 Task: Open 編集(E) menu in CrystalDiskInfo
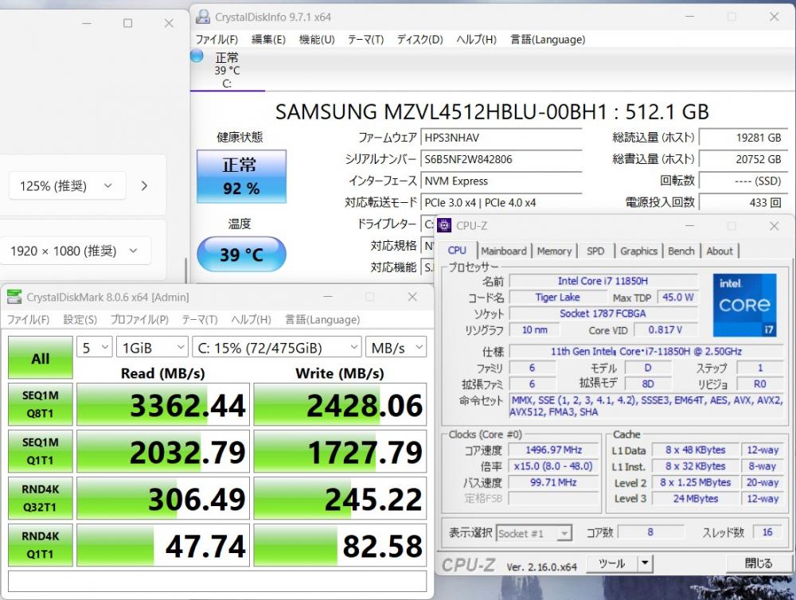point(268,40)
